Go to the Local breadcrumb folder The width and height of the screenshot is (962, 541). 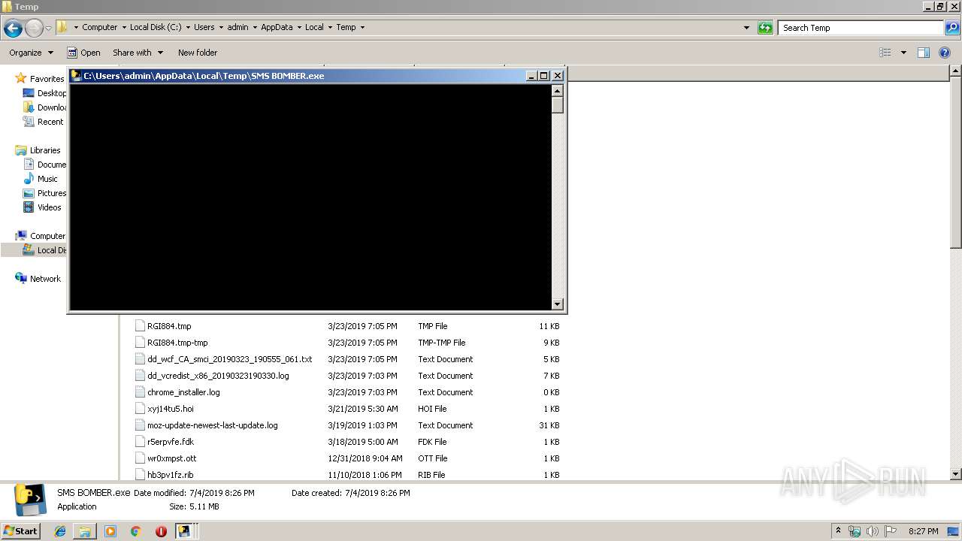[314, 27]
